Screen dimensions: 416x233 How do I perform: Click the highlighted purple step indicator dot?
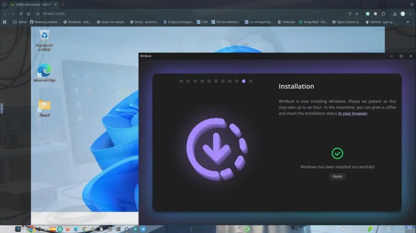click(244, 81)
